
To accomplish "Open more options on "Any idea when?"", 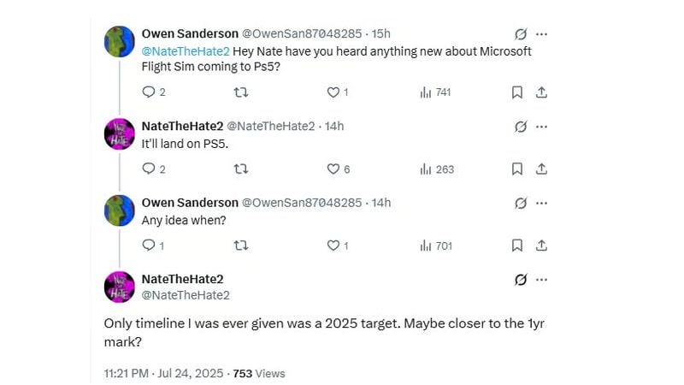I will coord(541,203).
